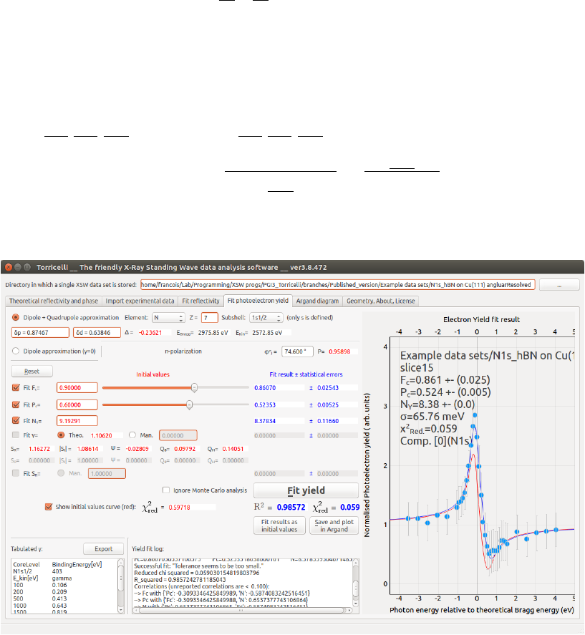Select the Theo. gamma radio button
Screen dimensions: 585x635
61,435
